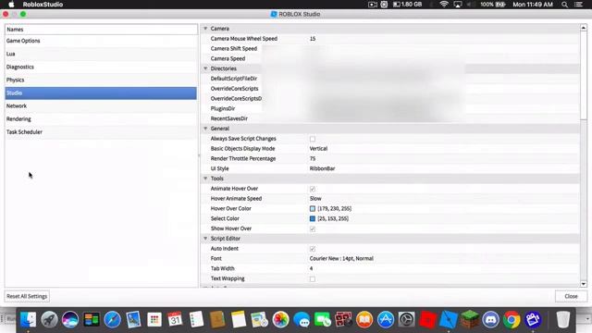Edit Camera Mouse Wheel Speed value 15
The image size is (592, 333).
[313, 39]
